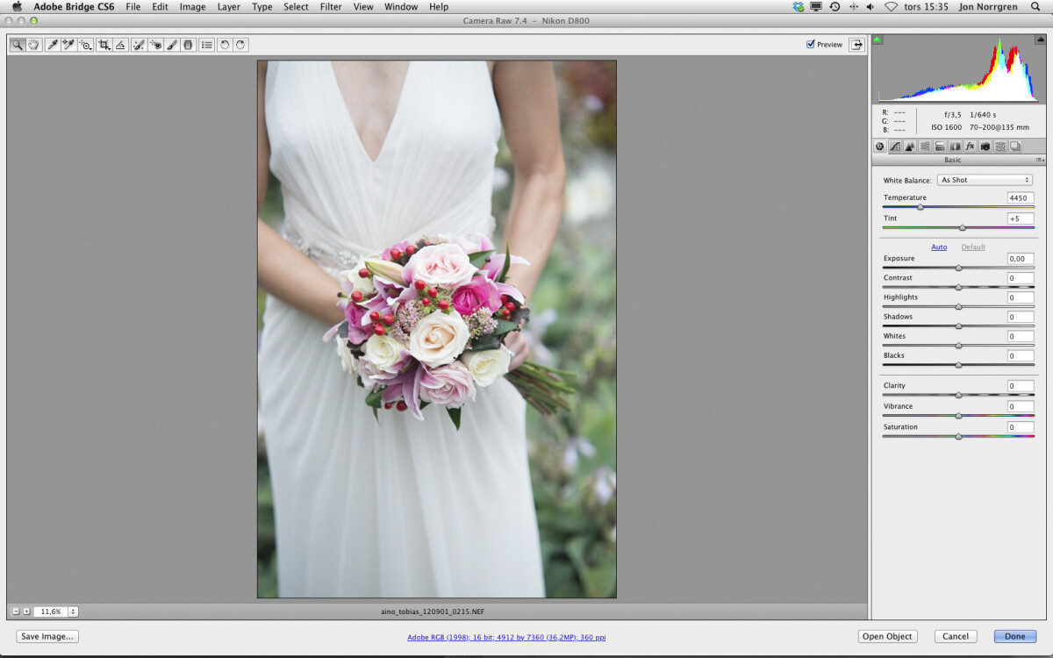Choose the Targeted Adjustment tool
Screen dimensions: 1053x658
(85, 45)
